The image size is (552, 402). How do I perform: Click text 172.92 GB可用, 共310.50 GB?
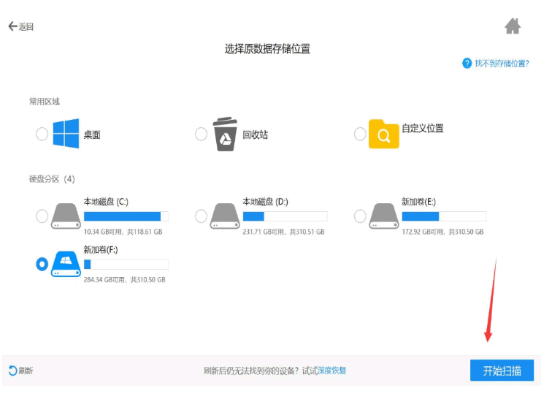(x=443, y=232)
